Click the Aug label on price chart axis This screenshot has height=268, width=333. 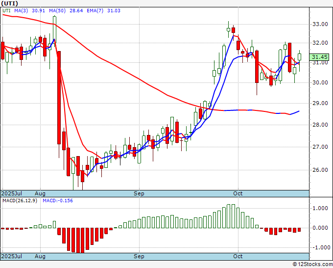40,193
